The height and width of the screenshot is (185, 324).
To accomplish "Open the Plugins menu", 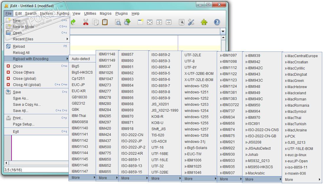I will (121, 13).
